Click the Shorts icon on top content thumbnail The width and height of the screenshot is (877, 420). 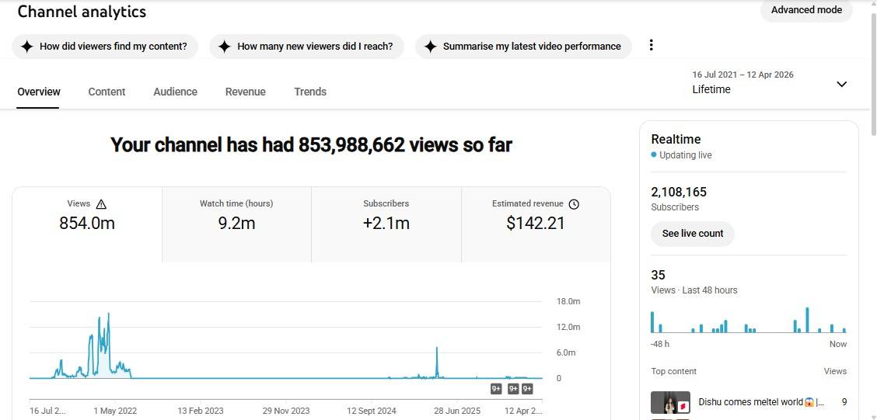coord(682,406)
